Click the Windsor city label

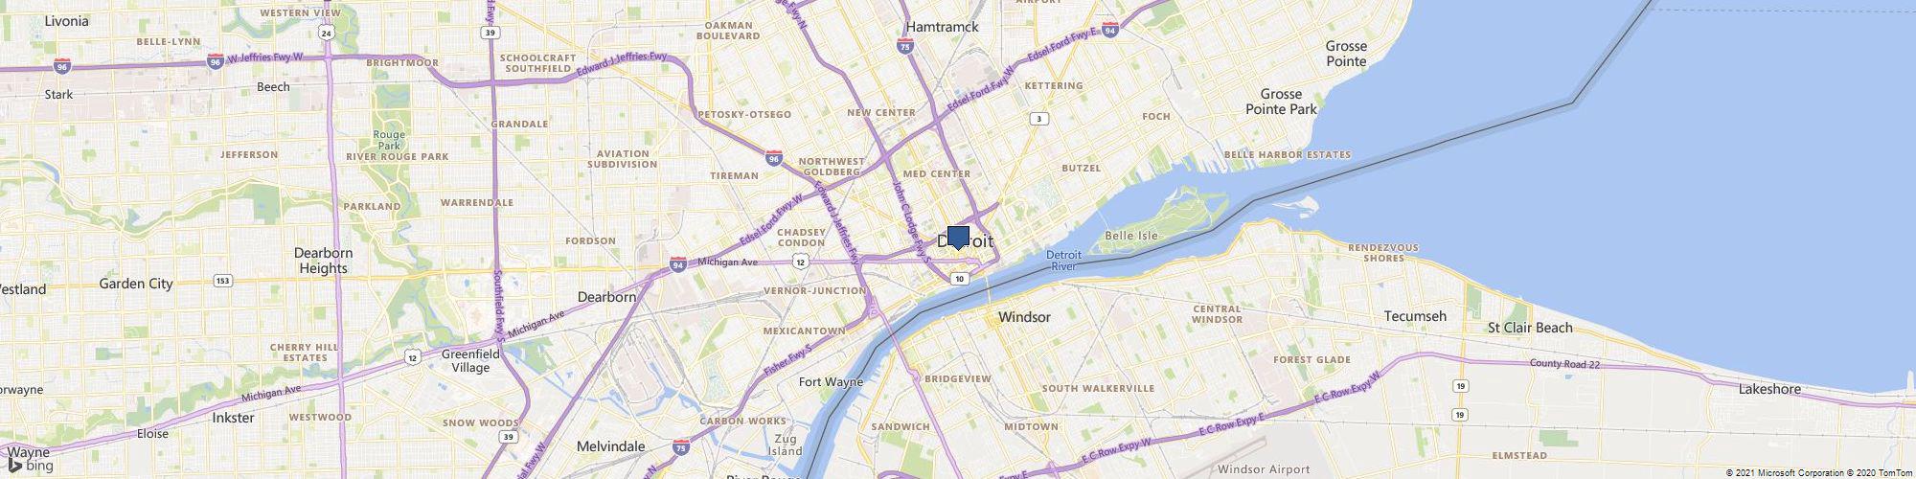coord(1024,316)
